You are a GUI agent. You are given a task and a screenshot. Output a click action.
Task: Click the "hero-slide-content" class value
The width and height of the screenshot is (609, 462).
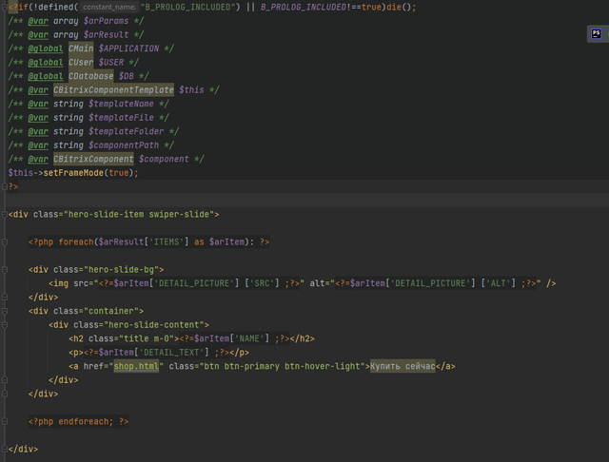154,325
